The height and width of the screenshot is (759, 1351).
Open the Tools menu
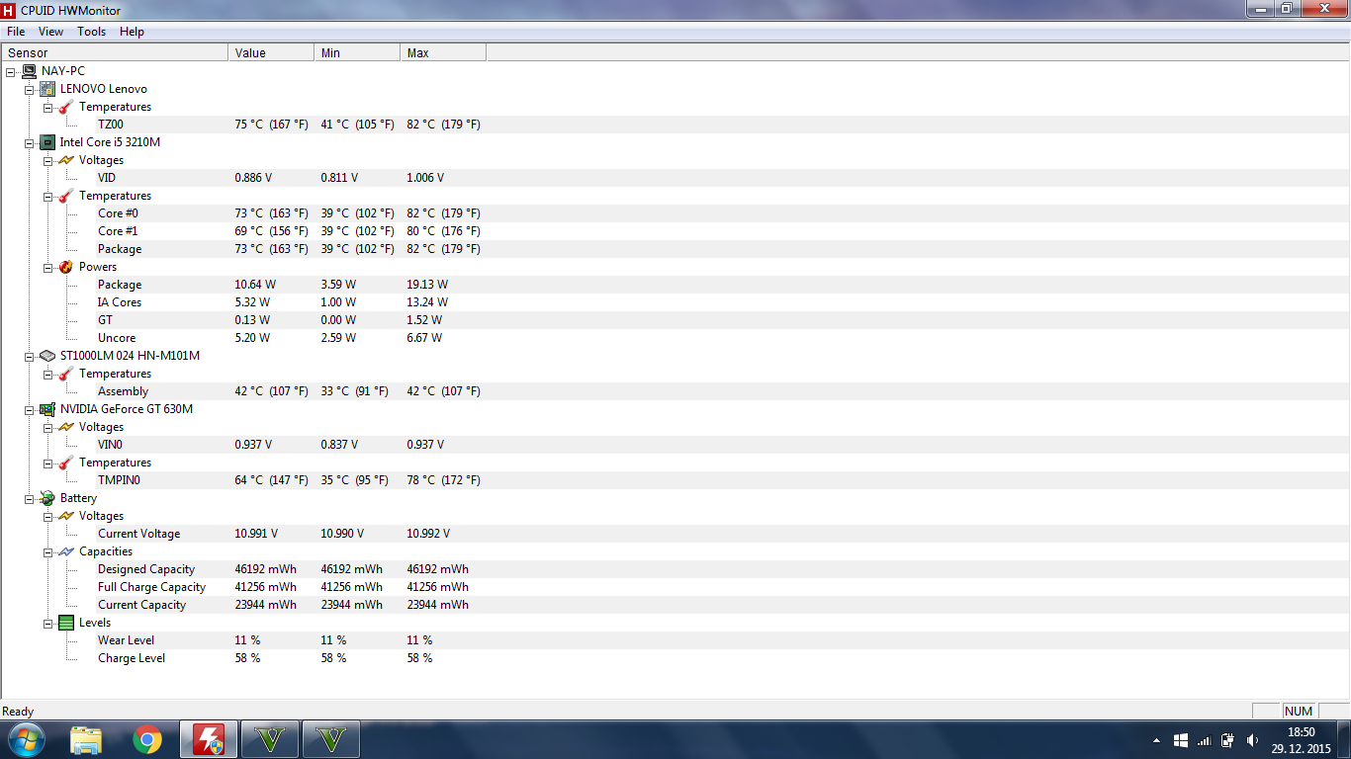point(92,32)
